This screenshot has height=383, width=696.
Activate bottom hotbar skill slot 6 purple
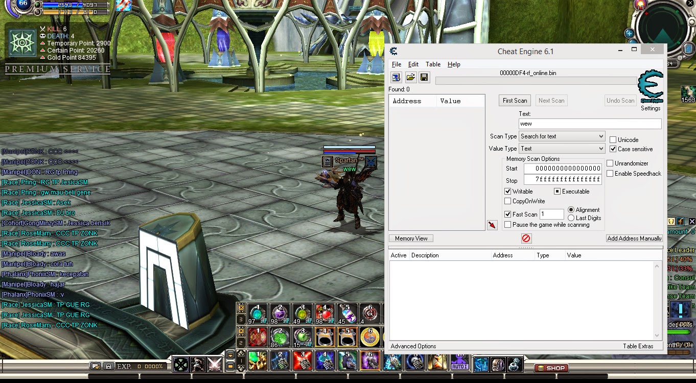(369, 361)
